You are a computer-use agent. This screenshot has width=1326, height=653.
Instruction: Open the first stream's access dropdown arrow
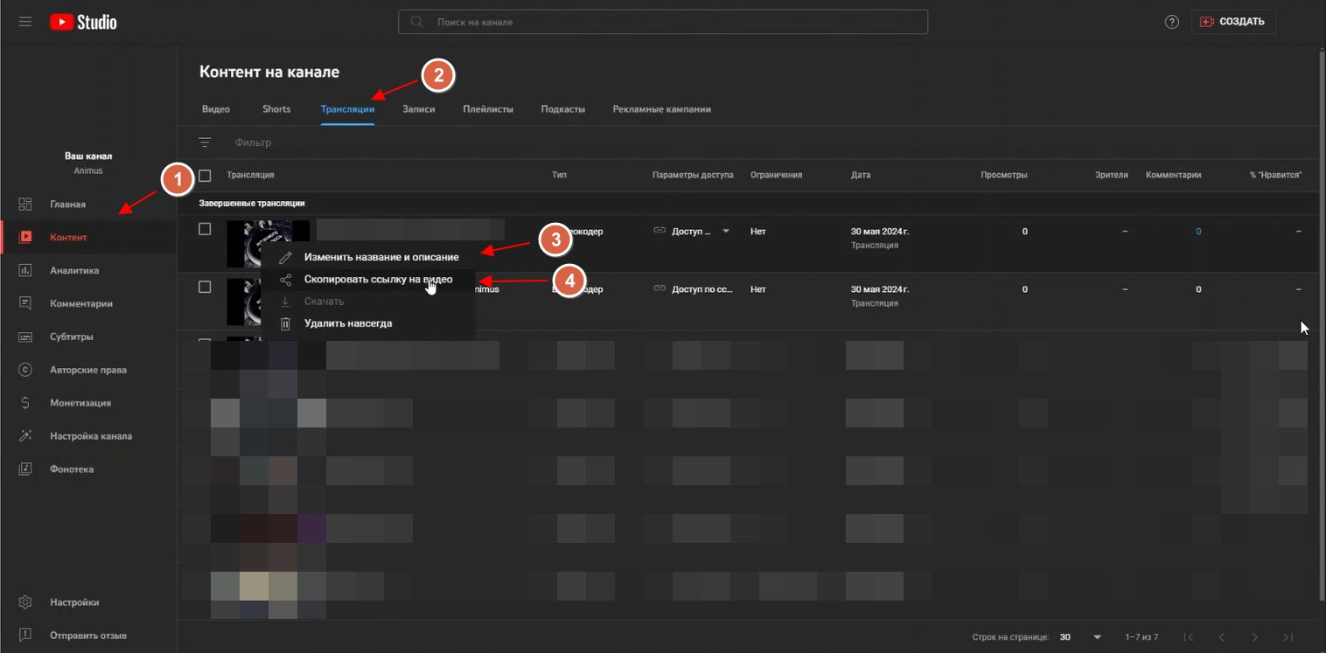tap(725, 232)
